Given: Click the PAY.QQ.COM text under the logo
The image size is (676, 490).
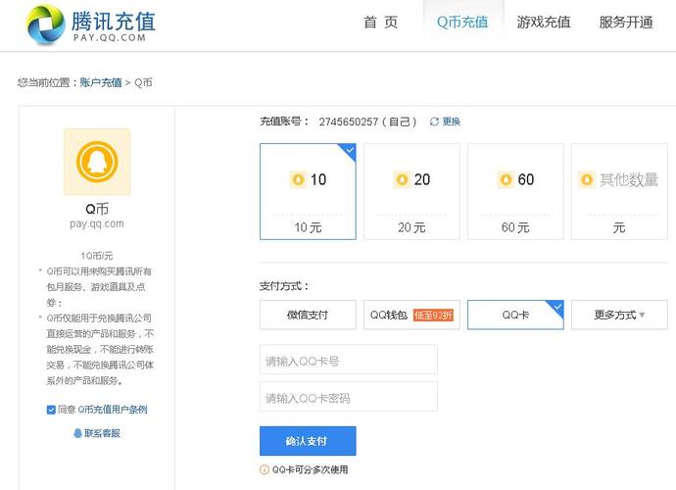Looking at the screenshot, I should (x=110, y=37).
